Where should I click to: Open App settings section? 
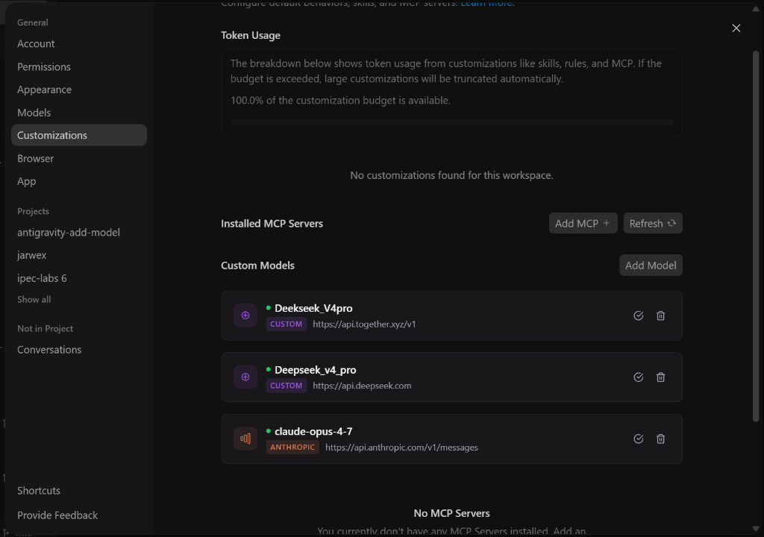coord(27,181)
